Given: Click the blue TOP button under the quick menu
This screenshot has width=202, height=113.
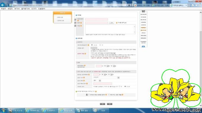Looking at the screenshot, I should [143, 47].
